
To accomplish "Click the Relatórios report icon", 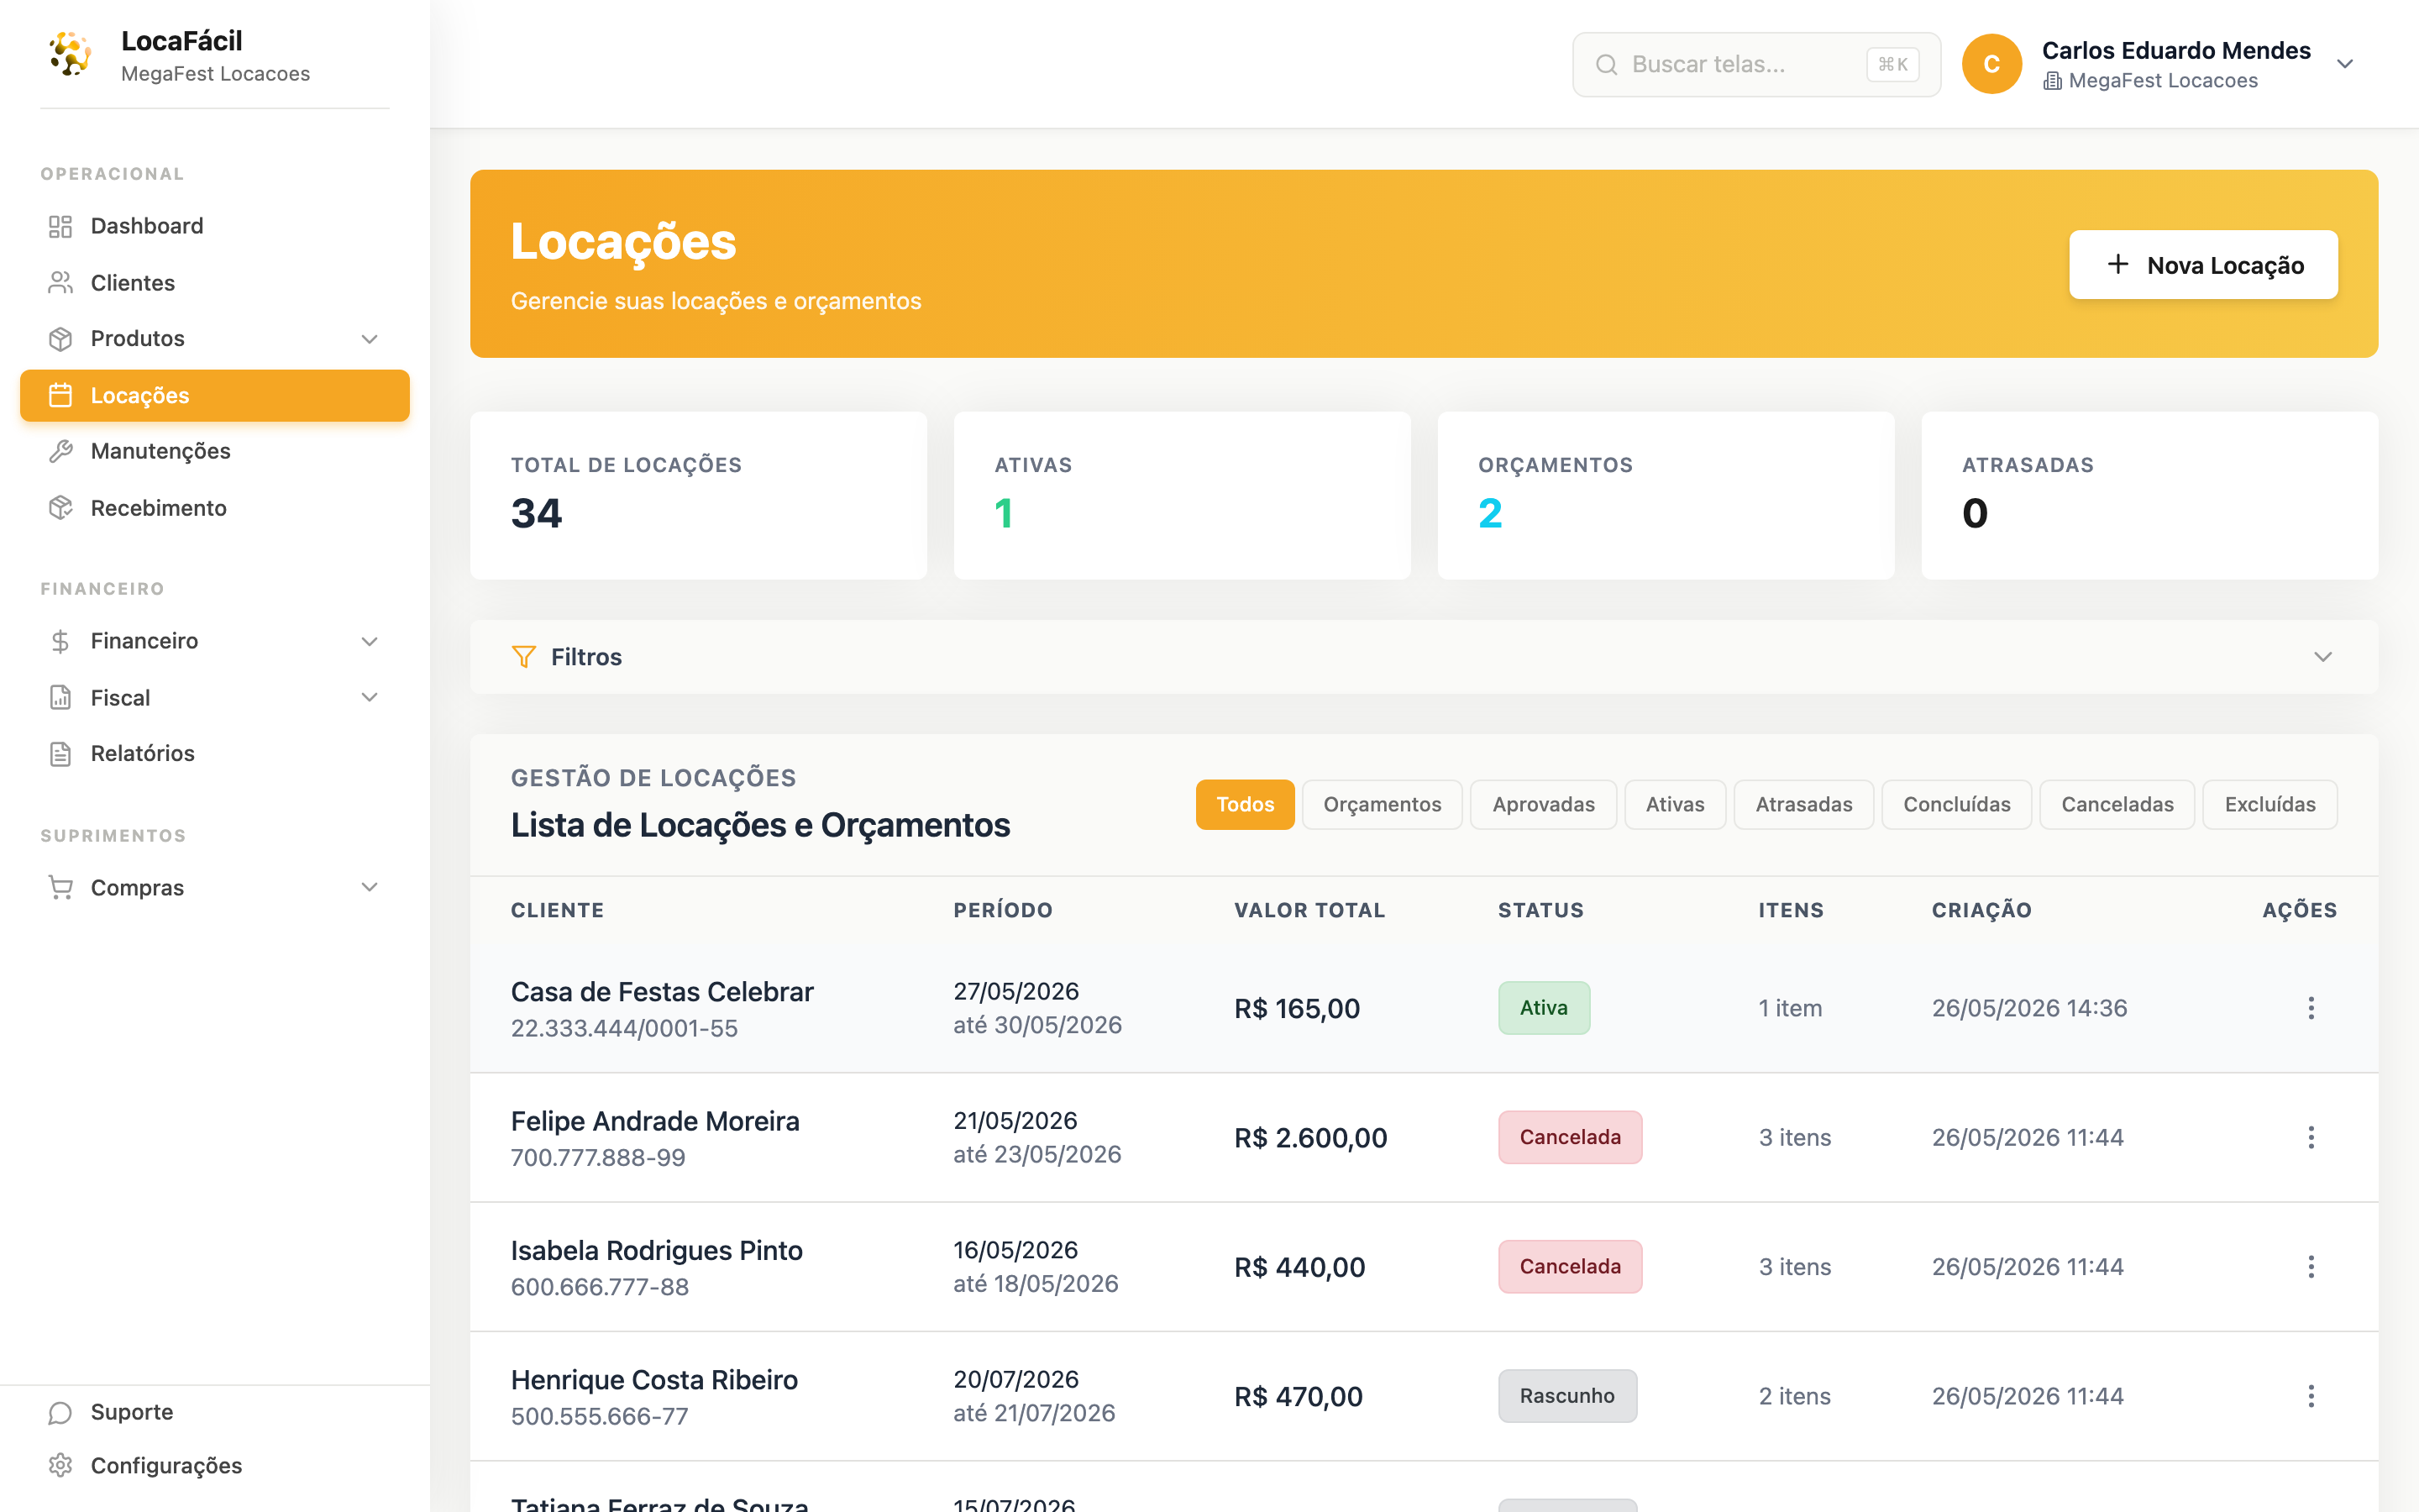I will click(x=60, y=754).
